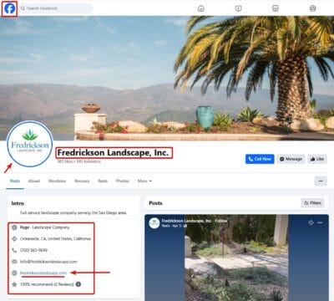Switch to the Mentions tab
Image resolution: width=334 pixels, height=301 pixels.
coord(57,181)
